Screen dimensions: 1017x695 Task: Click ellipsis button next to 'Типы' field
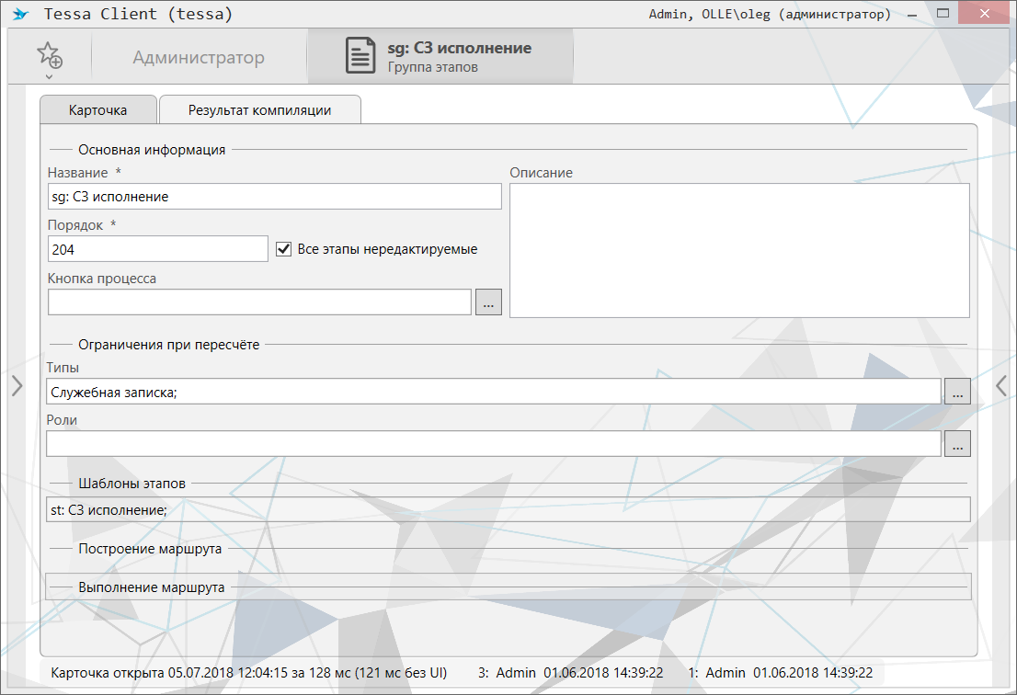tap(957, 392)
